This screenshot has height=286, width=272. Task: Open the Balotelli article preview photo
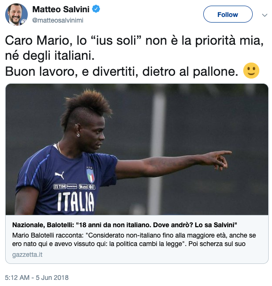[137, 149]
